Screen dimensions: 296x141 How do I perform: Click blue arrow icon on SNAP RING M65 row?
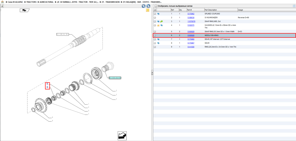[x=158, y=22]
